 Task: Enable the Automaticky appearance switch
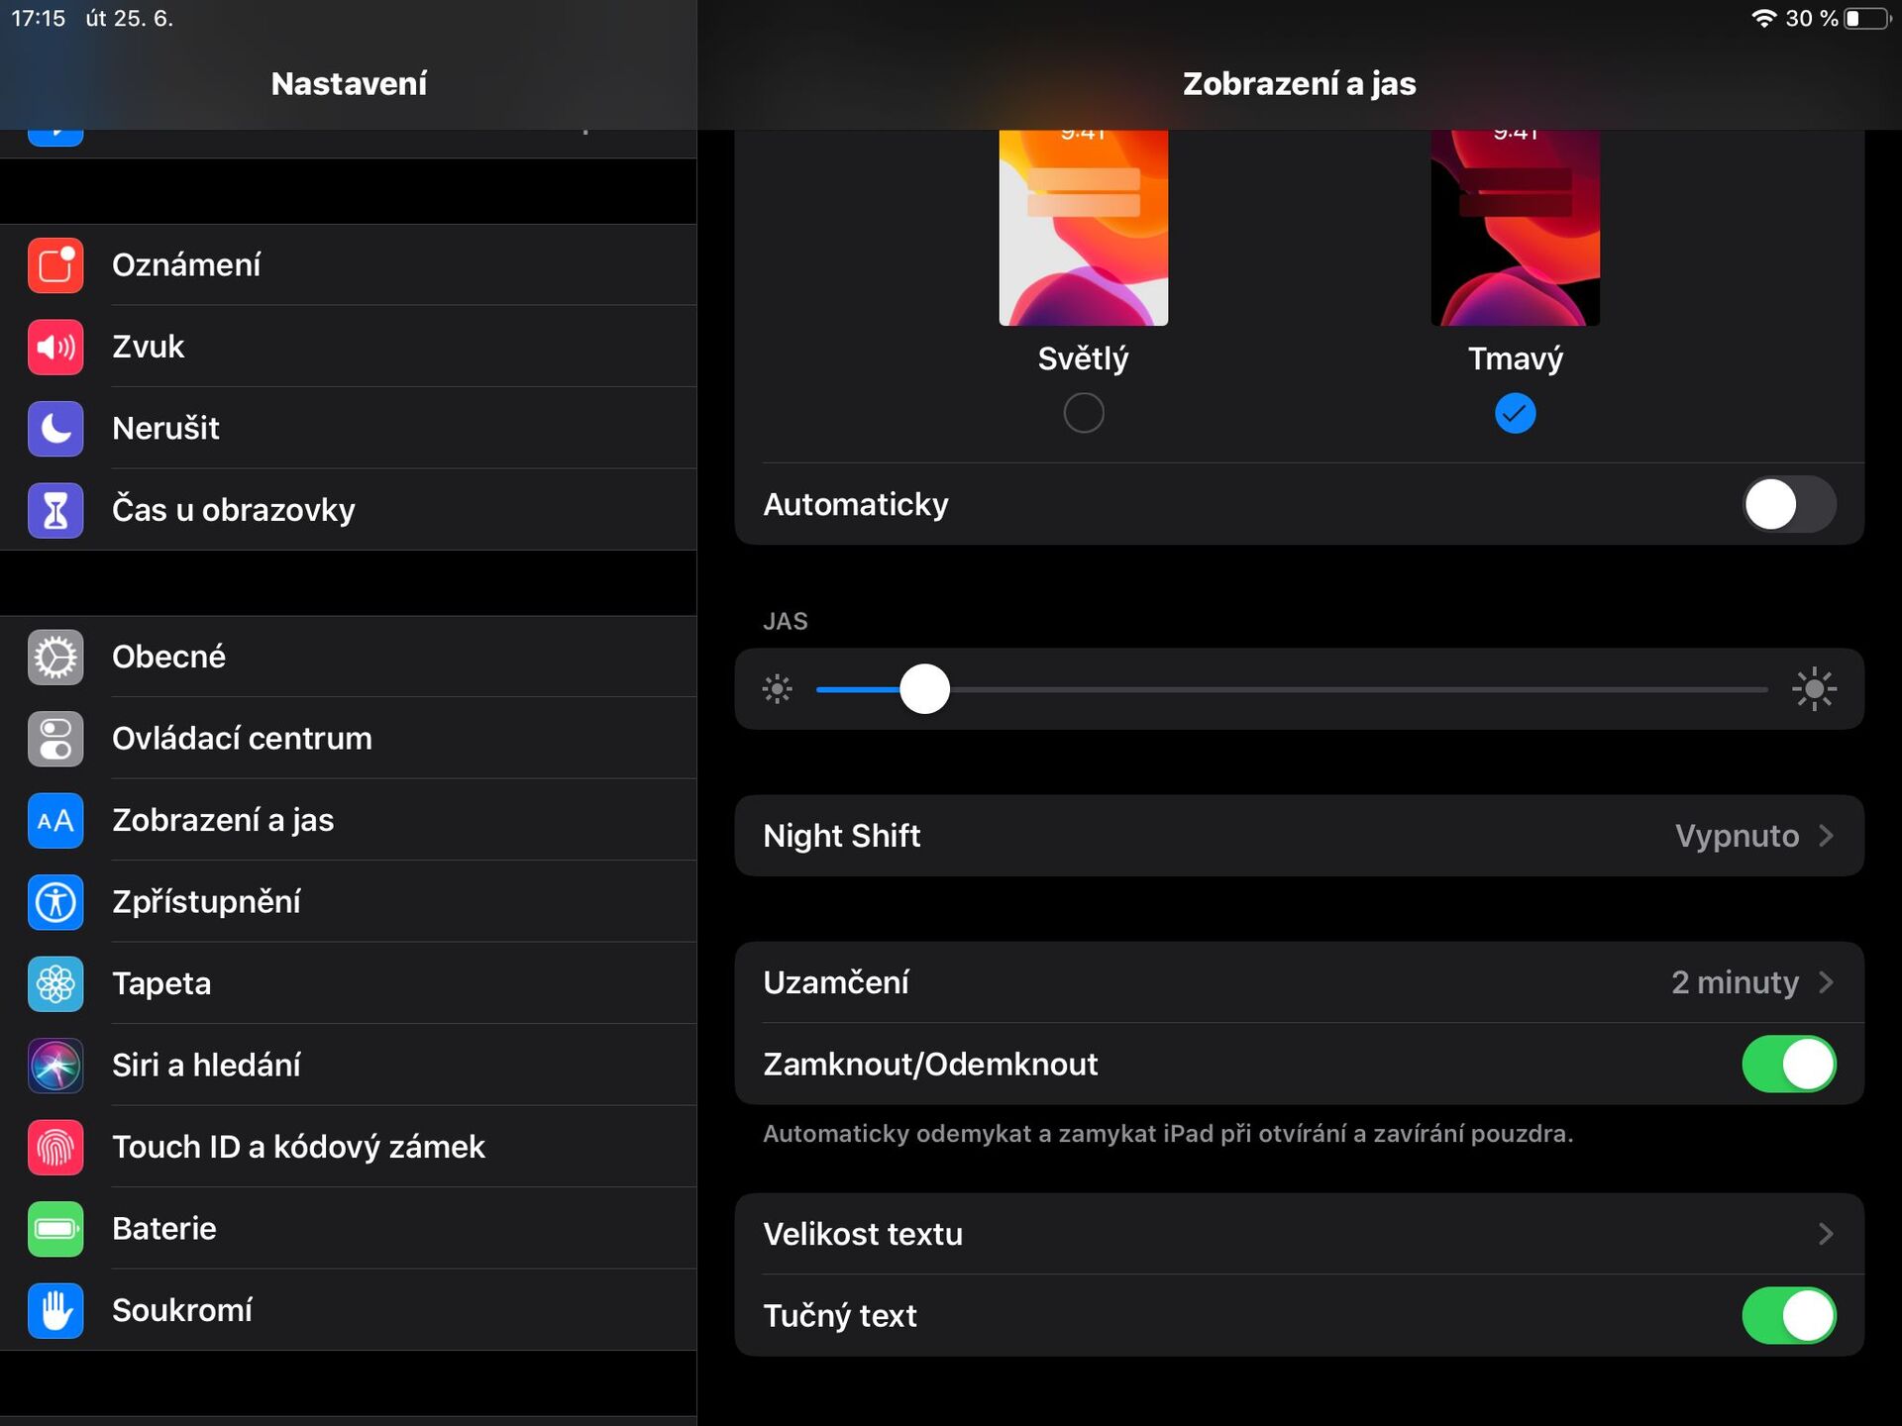pyautogui.click(x=1789, y=504)
